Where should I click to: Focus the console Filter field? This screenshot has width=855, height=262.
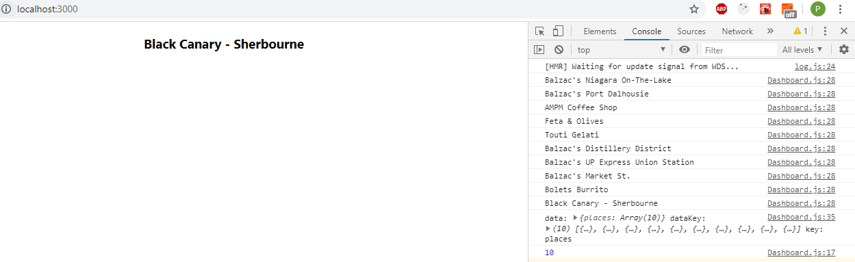pos(739,50)
